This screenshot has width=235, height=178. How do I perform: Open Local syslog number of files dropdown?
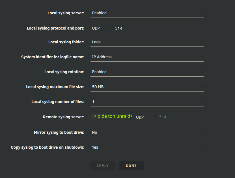[147, 102]
